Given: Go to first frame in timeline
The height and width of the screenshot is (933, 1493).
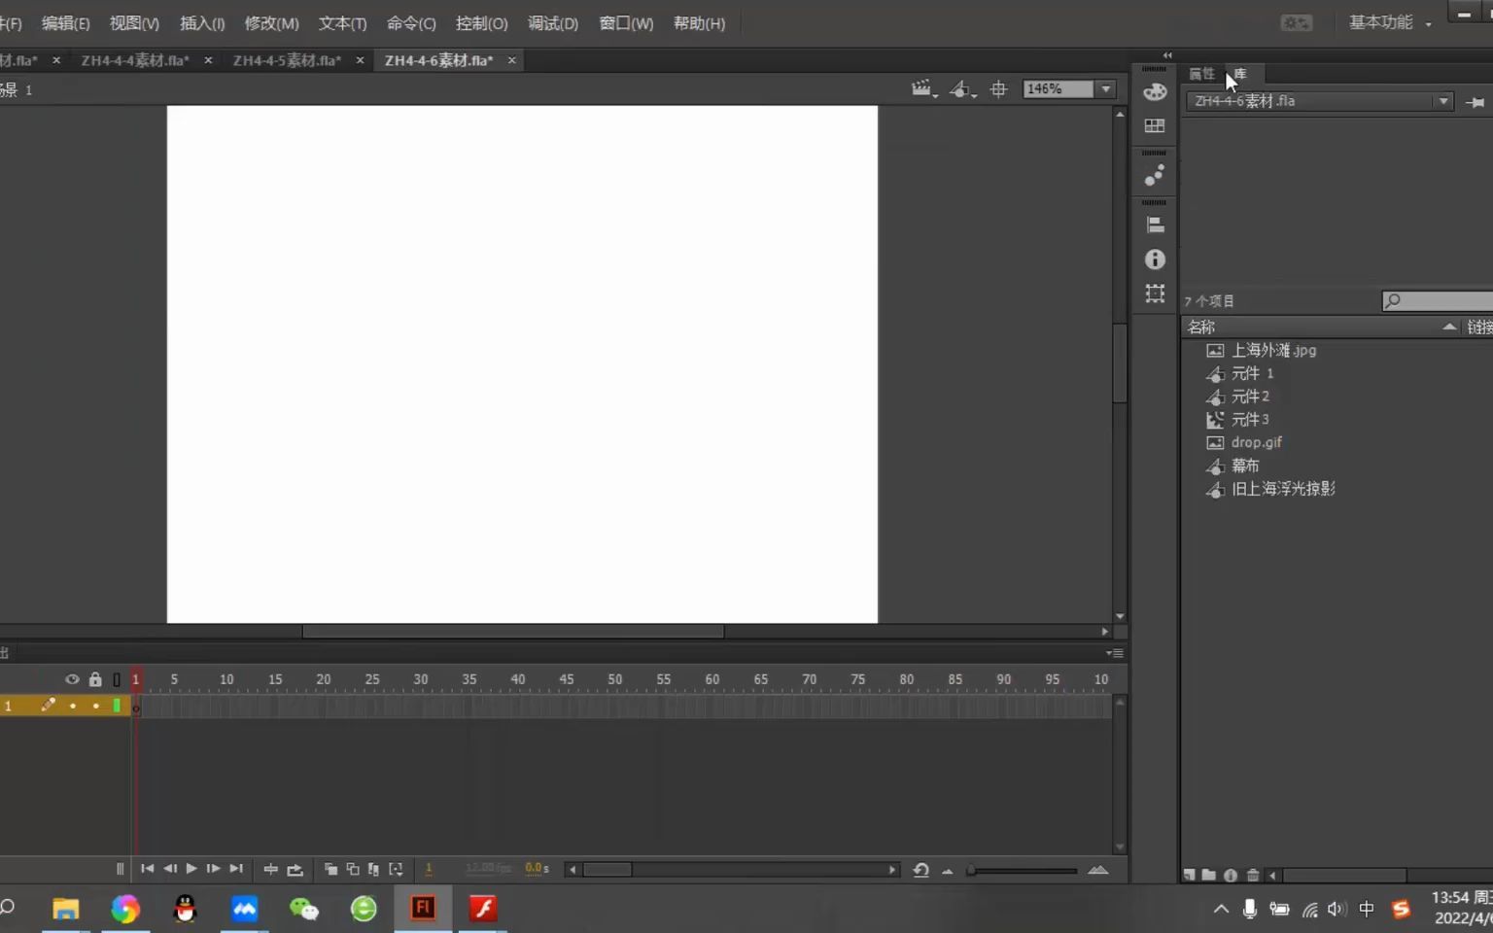Looking at the screenshot, I should tap(147, 869).
